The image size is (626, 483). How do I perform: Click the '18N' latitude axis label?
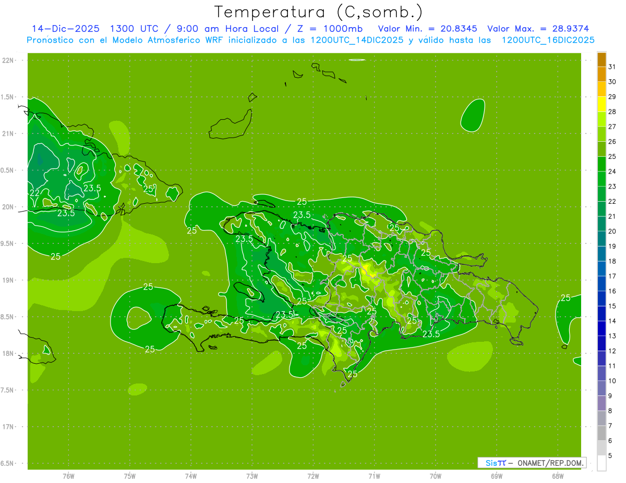(x=8, y=354)
